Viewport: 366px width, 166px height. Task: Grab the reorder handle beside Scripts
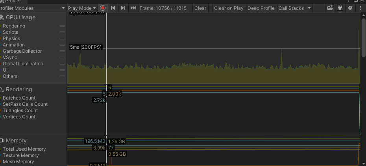[x=62, y=32]
